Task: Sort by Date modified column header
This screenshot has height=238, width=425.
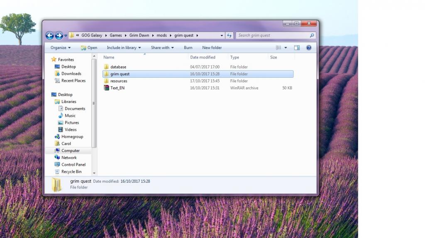Action: point(203,57)
